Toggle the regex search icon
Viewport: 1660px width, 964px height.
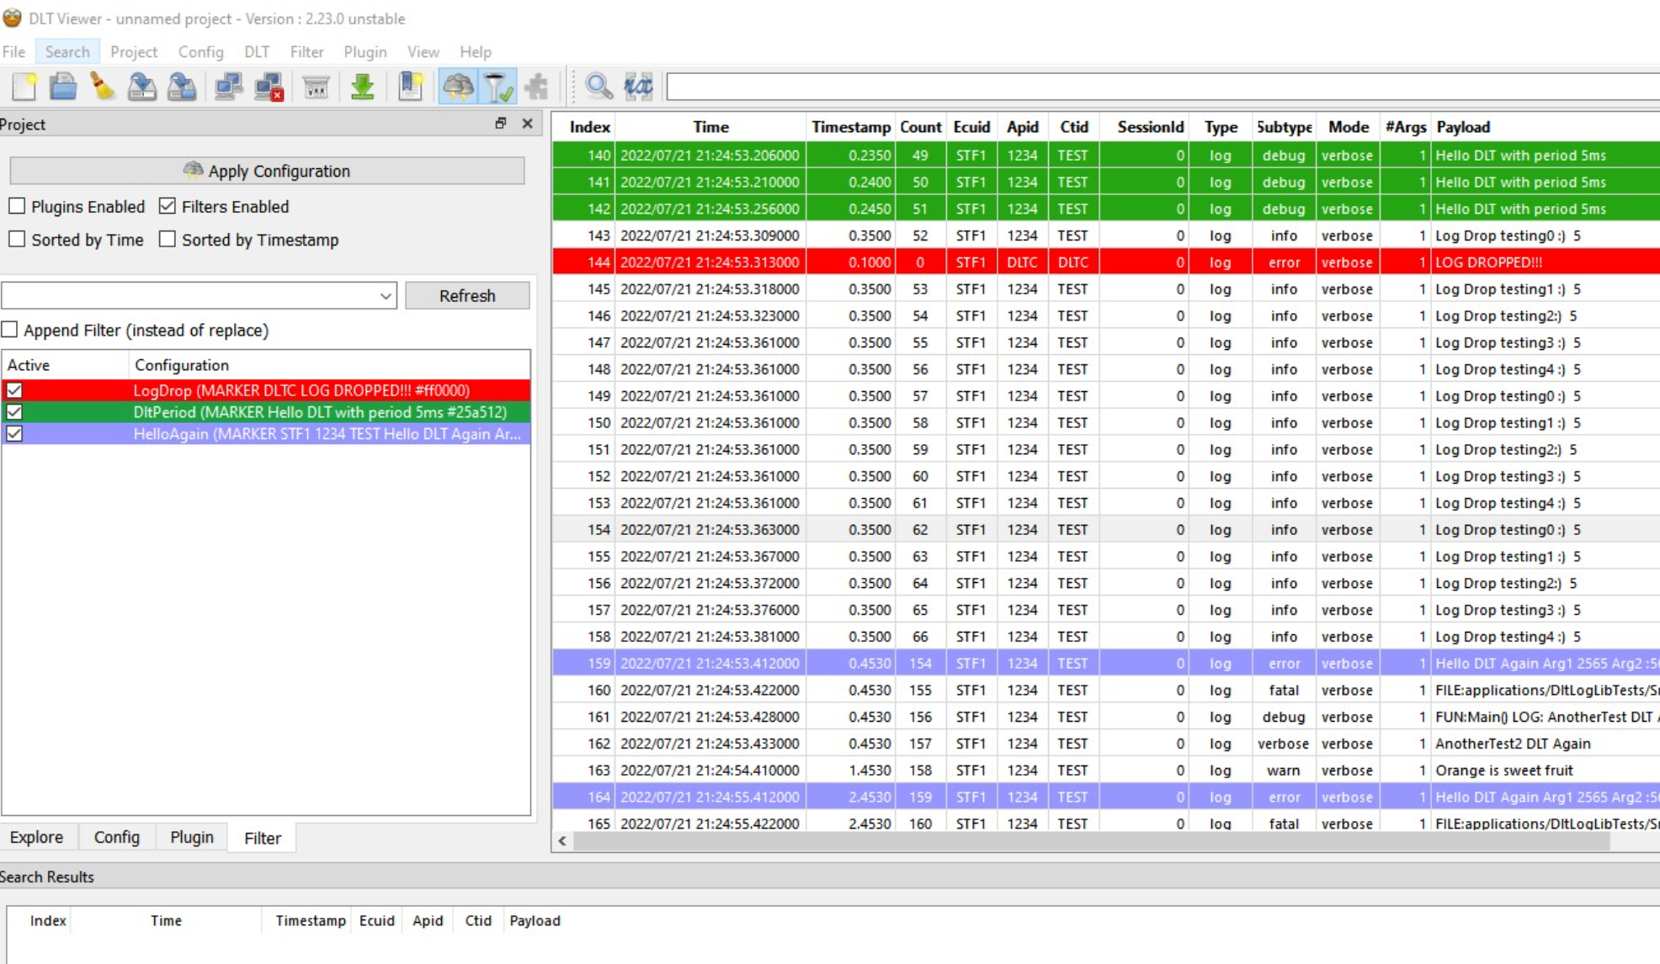pyautogui.click(x=638, y=87)
